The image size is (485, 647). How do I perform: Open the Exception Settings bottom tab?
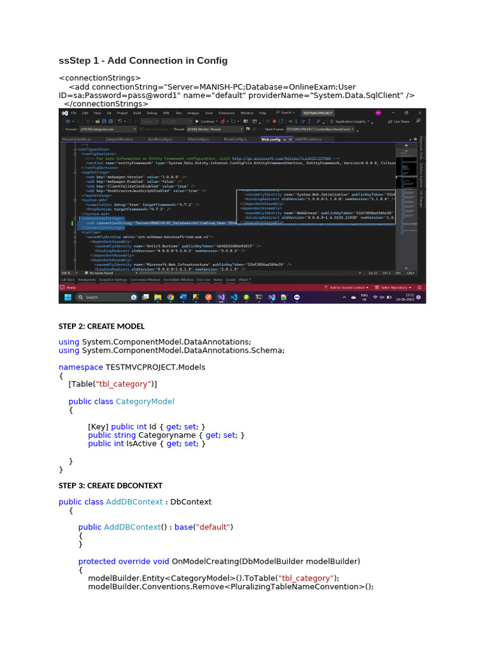[113, 280]
